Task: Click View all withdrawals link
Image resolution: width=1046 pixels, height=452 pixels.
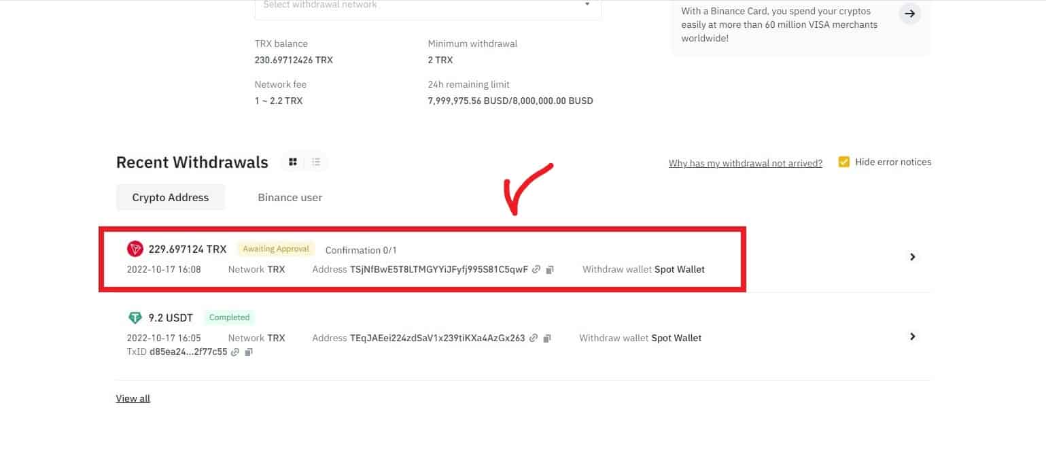Action: click(x=133, y=399)
